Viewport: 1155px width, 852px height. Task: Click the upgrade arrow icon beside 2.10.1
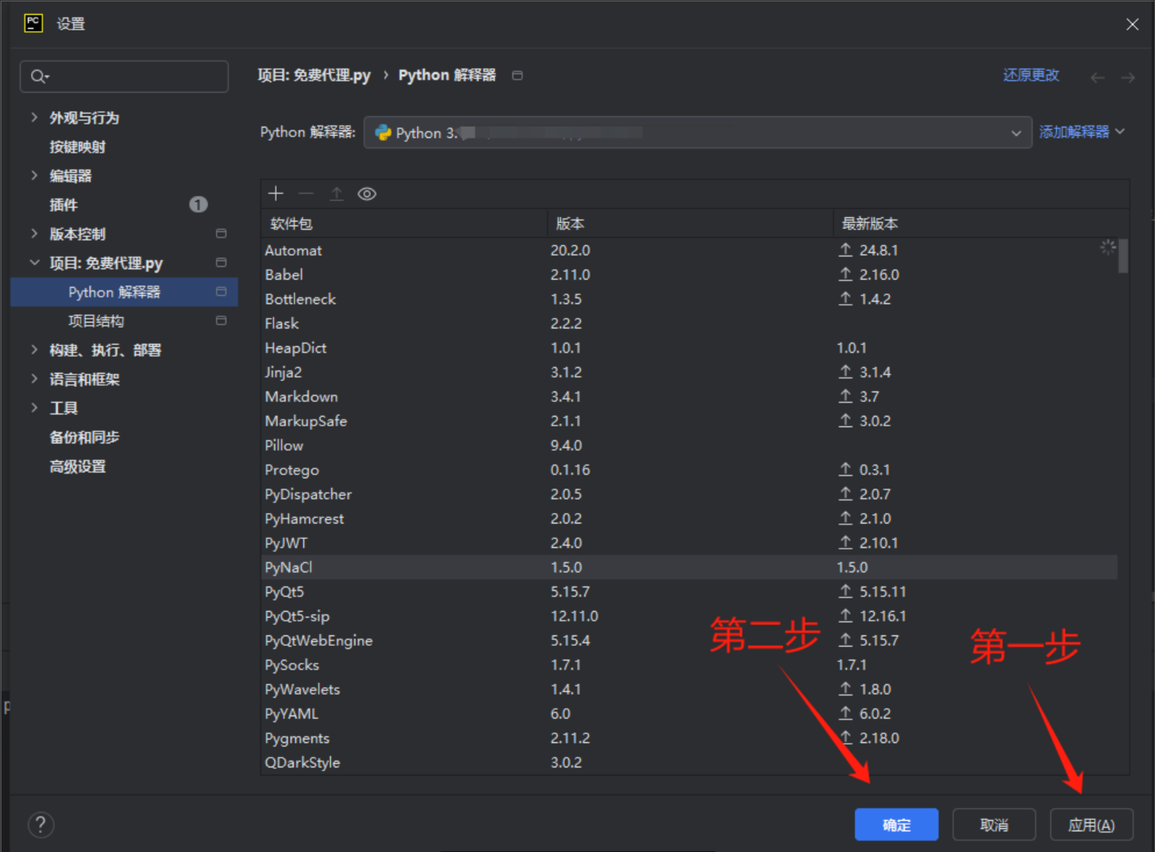coord(845,543)
